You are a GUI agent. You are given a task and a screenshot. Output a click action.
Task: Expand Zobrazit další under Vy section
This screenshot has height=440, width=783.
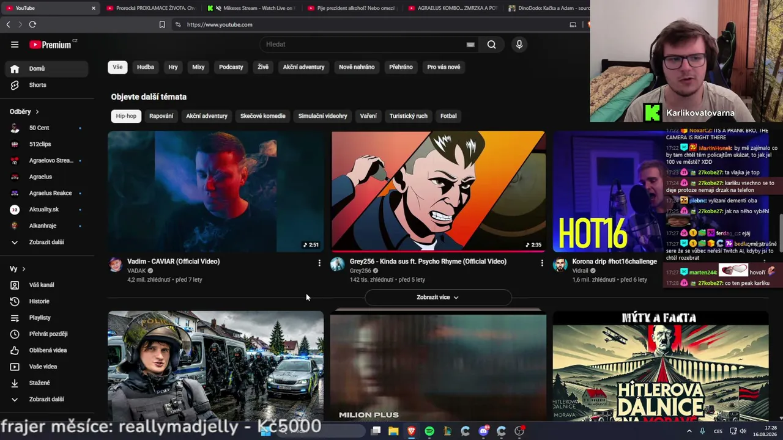click(46, 399)
